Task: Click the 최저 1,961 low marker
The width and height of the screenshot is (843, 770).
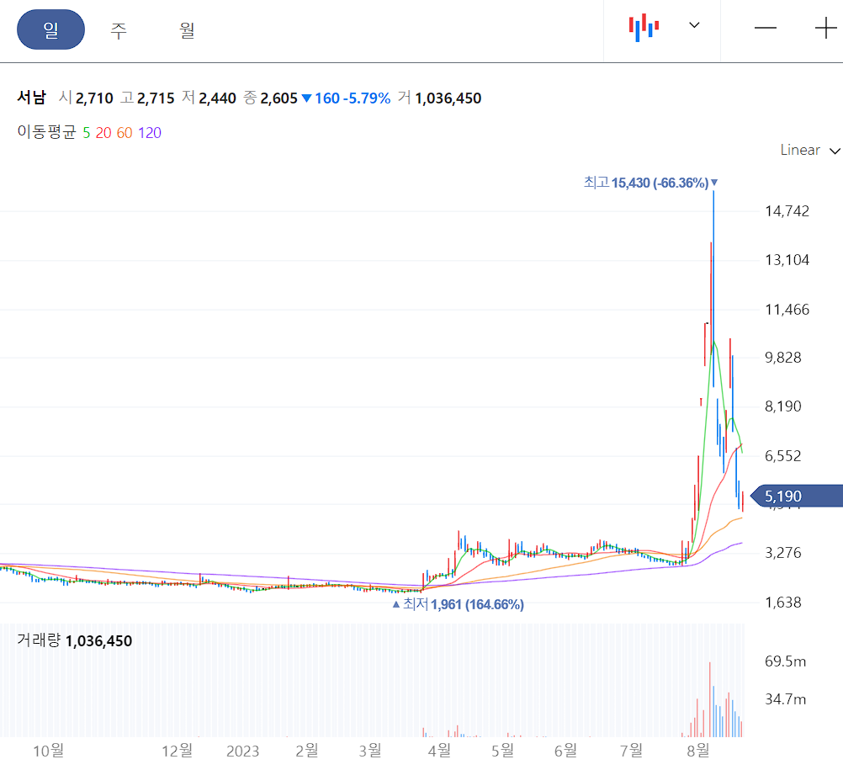Action: tap(459, 604)
